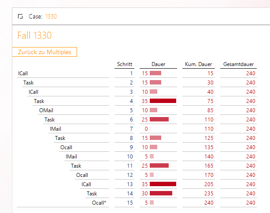Screen dimensions: 270x213
Task: Select the ICall label of step 3
Action: (33, 92)
